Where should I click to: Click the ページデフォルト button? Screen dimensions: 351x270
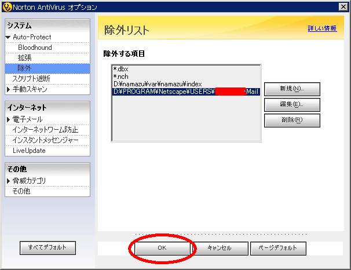[278, 248]
